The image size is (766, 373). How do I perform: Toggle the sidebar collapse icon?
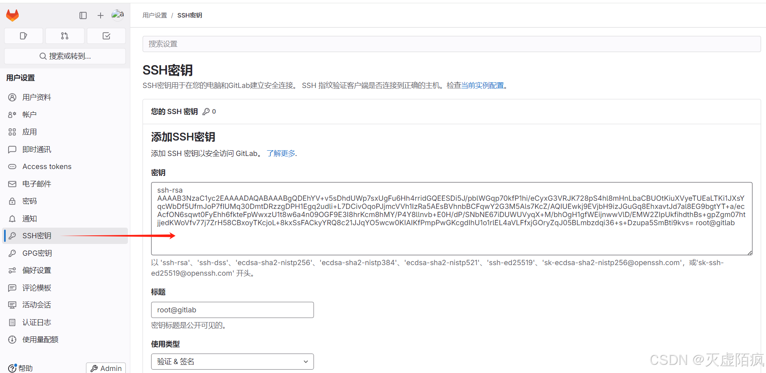[83, 15]
